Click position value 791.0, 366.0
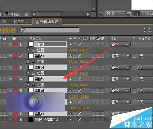The image size is (153, 129). [x=78, y=50]
